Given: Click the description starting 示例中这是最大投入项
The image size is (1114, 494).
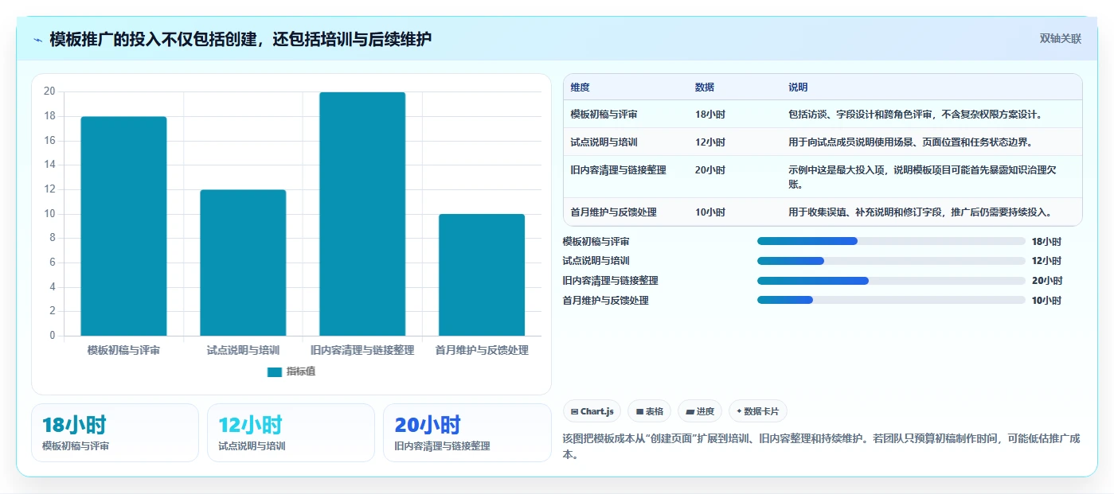Looking at the screenshot, I should 923,177.
